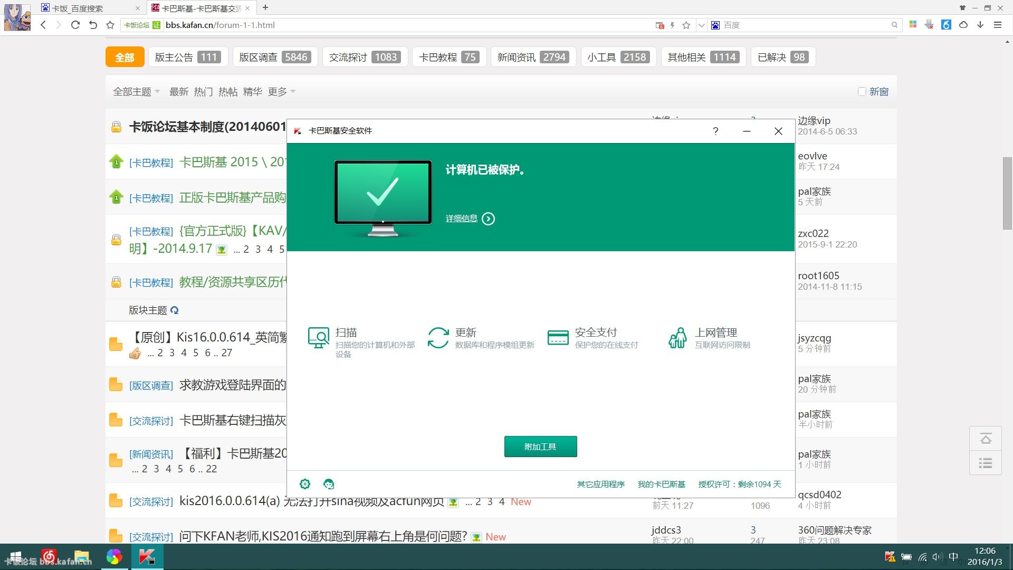Open Kaspersky from Windows taskbar
Image resolution: width=1013 pixels, height=570 pixels.
point(147,557)
